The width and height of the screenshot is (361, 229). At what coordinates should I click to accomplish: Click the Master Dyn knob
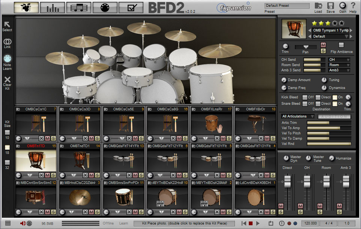click(286, 158)
